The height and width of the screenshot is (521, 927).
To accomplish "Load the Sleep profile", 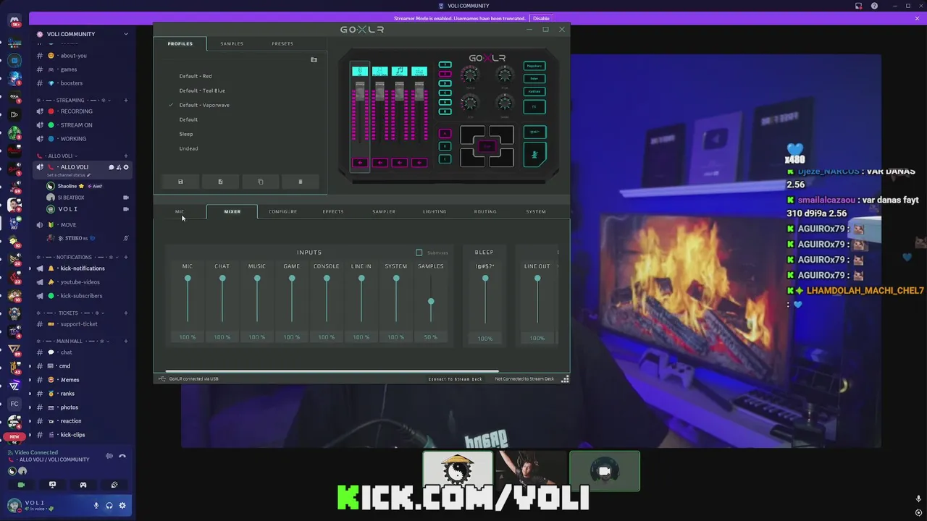I will (186, 134).
